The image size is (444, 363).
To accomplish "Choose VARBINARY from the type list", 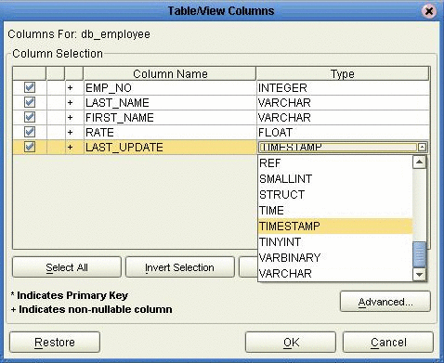I will coord(335,258).
